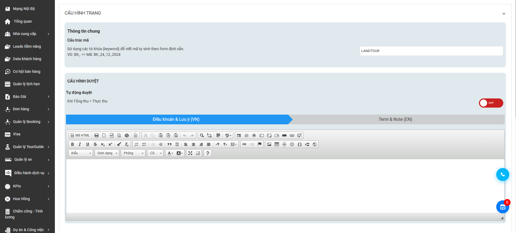The image size is (516, 233).
Task: Open the text color picker
Action: pyautogui.click(x=170, y=153)
